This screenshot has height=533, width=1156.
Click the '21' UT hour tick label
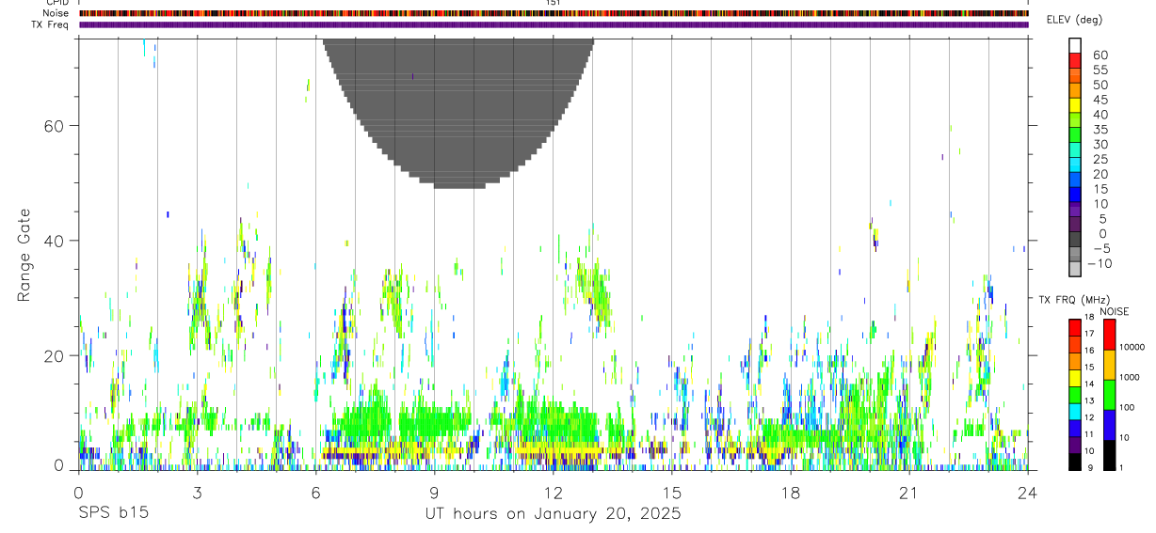(x=908, y=492)
